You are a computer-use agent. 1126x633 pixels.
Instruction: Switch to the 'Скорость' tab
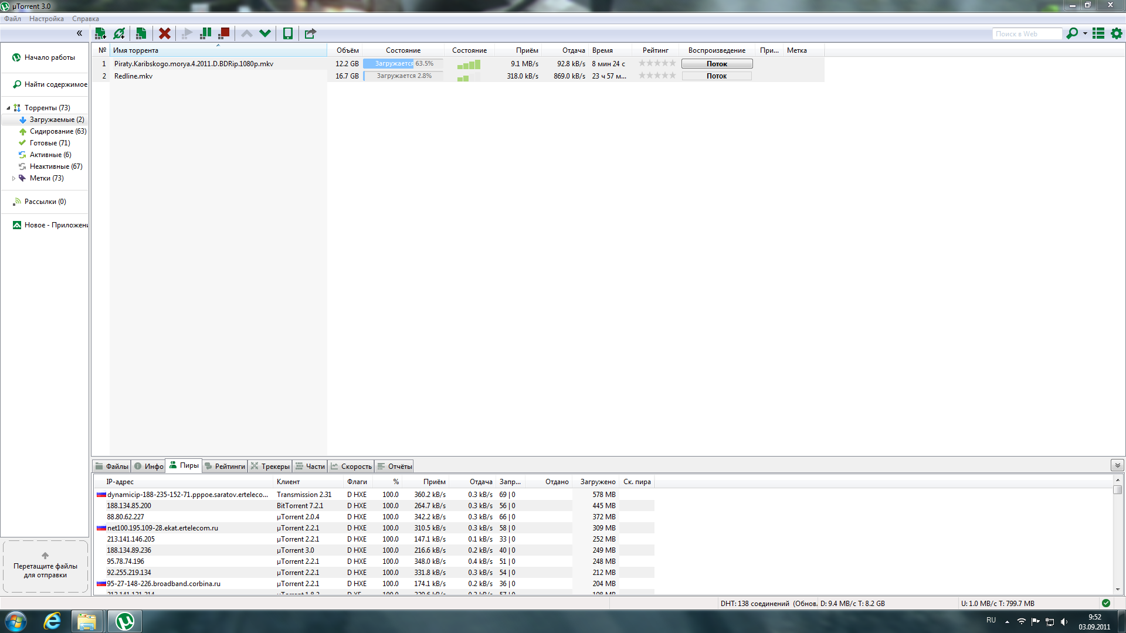(x=351, y=467)
